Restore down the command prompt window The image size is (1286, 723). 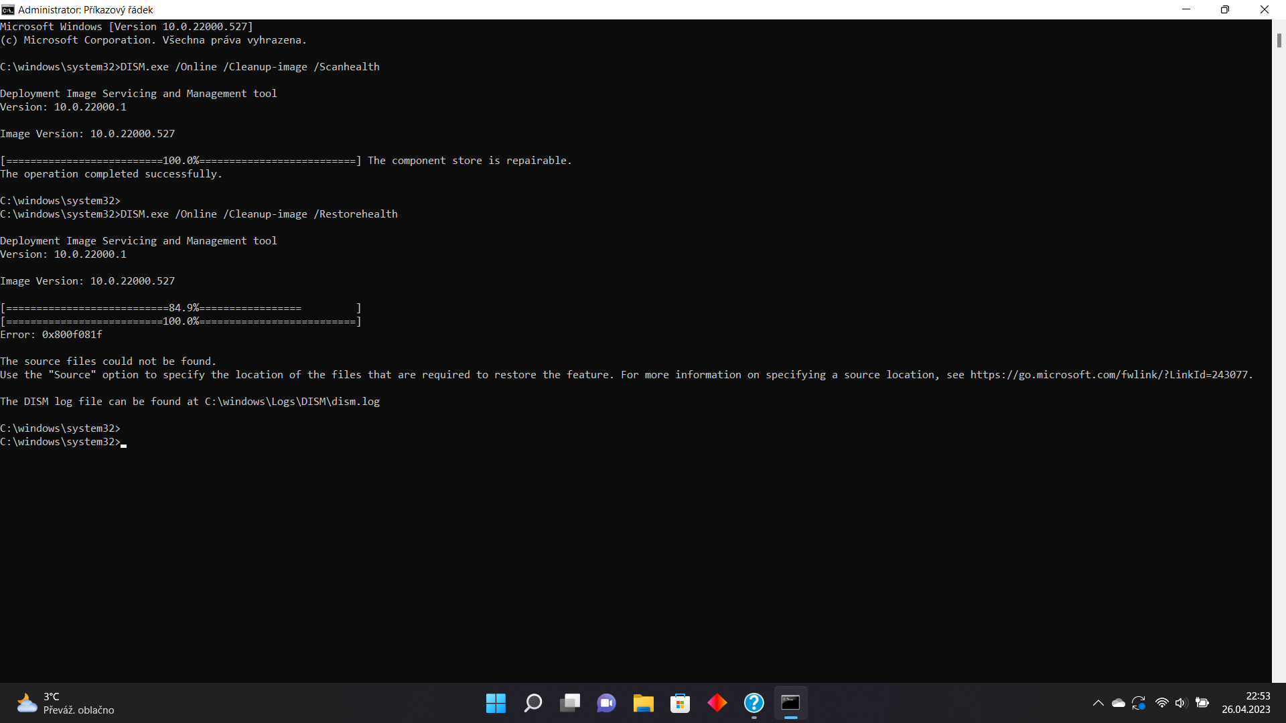[x=1225, y=9]
